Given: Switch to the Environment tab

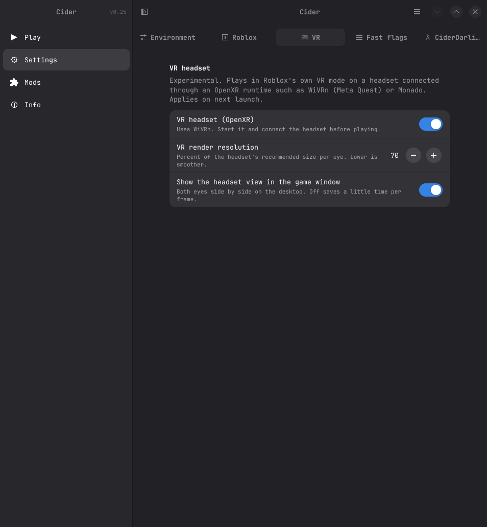Looking at the screenshot, I should click(x=168, y=37).
